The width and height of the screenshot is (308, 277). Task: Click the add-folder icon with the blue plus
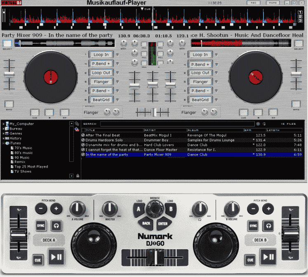coord(77,130)
